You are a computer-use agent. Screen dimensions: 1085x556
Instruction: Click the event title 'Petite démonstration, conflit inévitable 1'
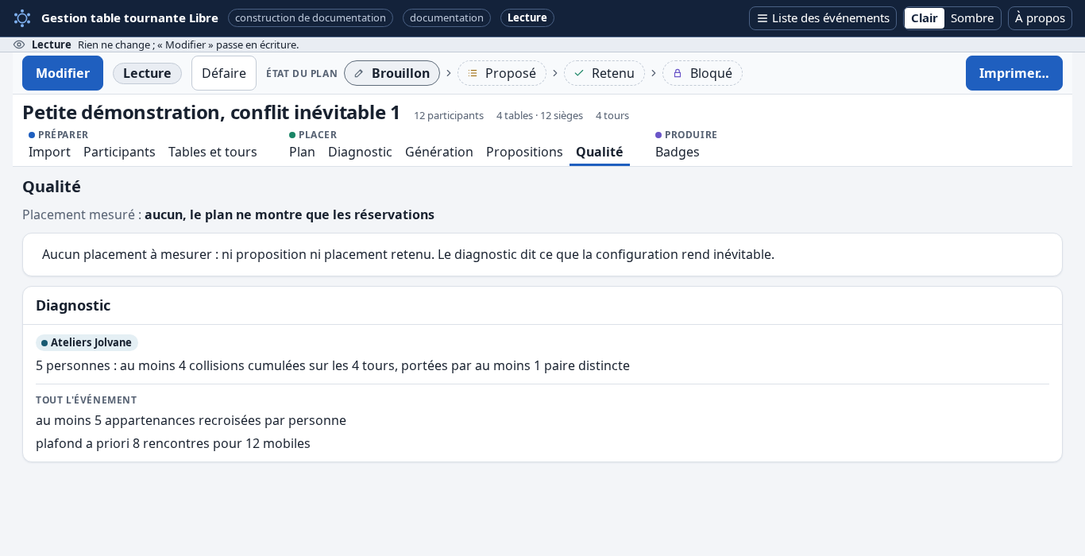pyautogui.click(x=211, y=113)
